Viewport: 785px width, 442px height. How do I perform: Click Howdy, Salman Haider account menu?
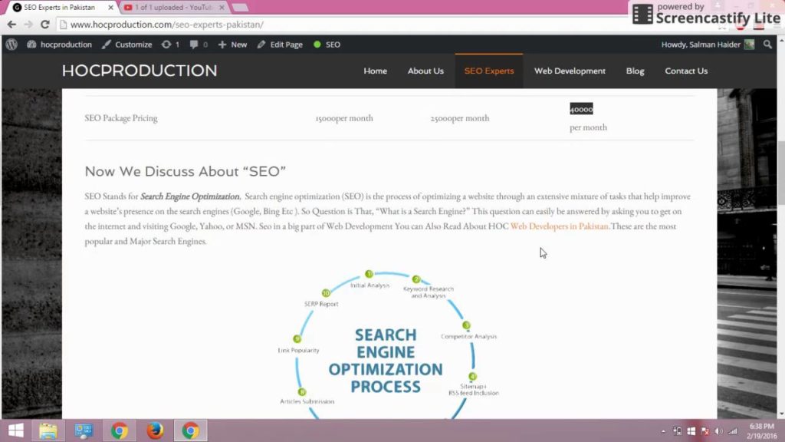pos(708,44)
